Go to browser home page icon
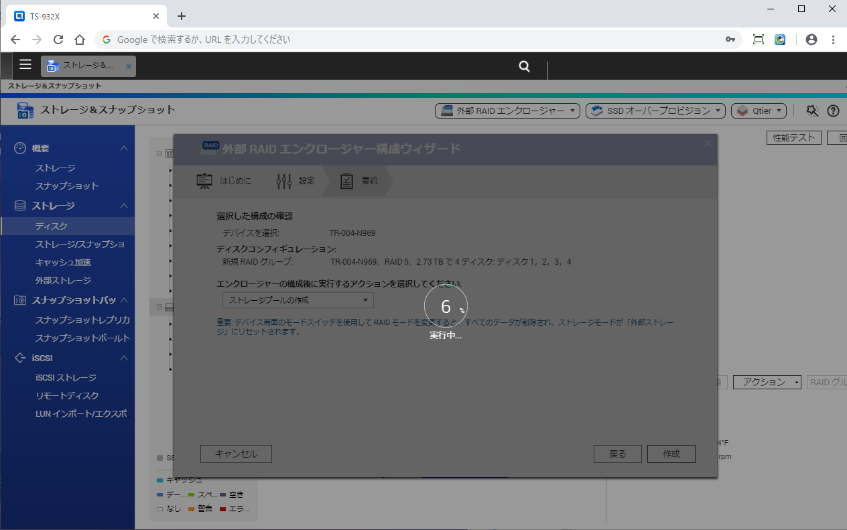The height and width of the screenshot is (530, 847). click(79, 40)
